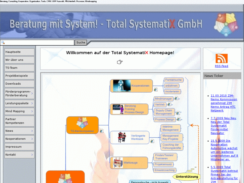Image resolution: width=244 pixels, height=183 pixels.
Task: Click the Unterstützung yellow cloud callout
Action: point(187,177)
